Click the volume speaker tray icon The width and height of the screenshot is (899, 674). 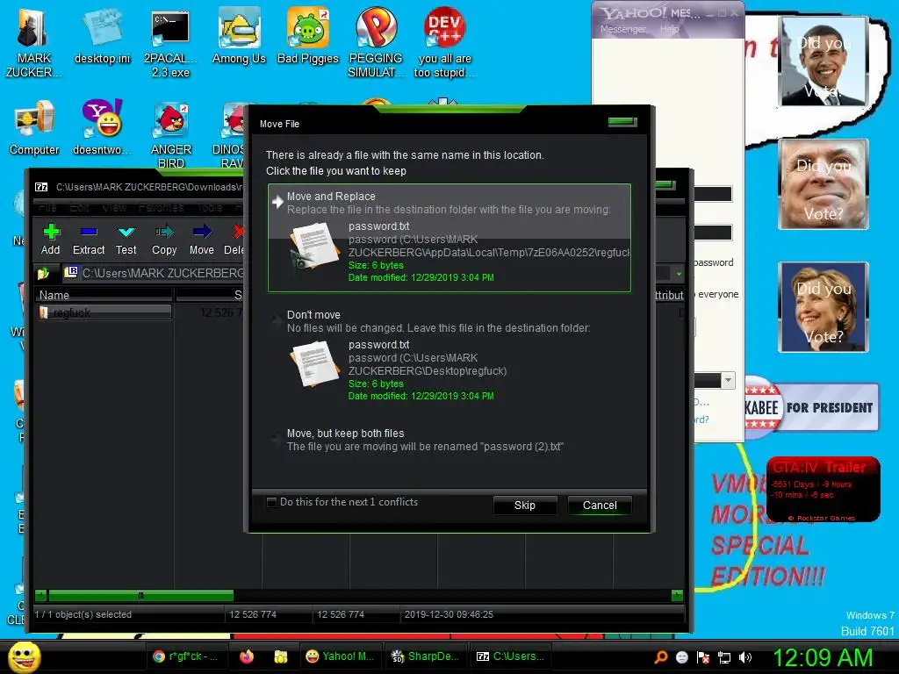[x=745, y=657]
